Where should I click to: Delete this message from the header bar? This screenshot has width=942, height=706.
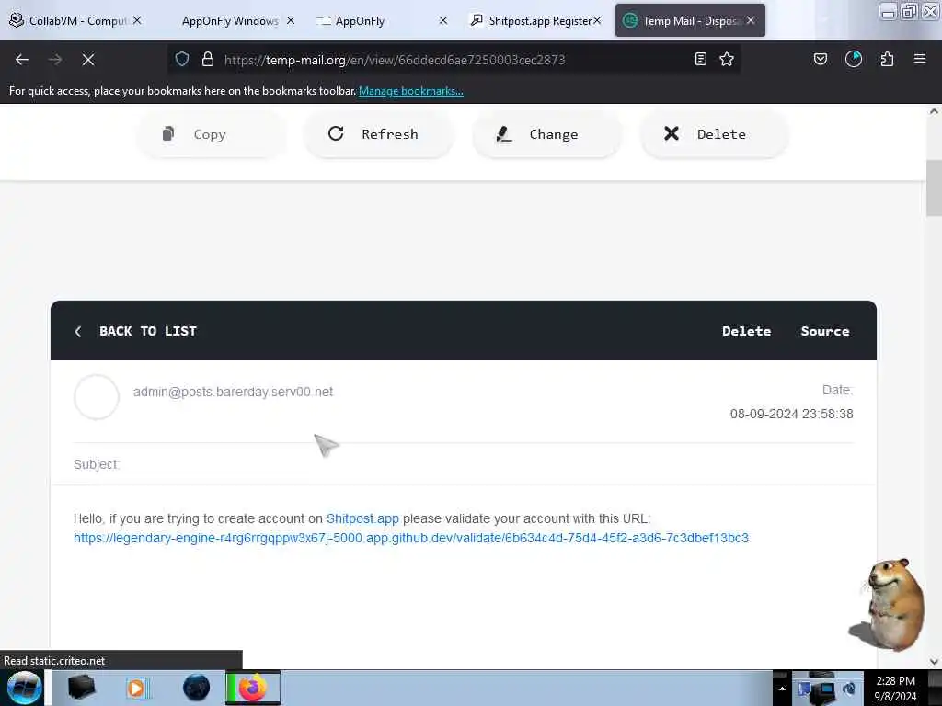pos(746,331)
